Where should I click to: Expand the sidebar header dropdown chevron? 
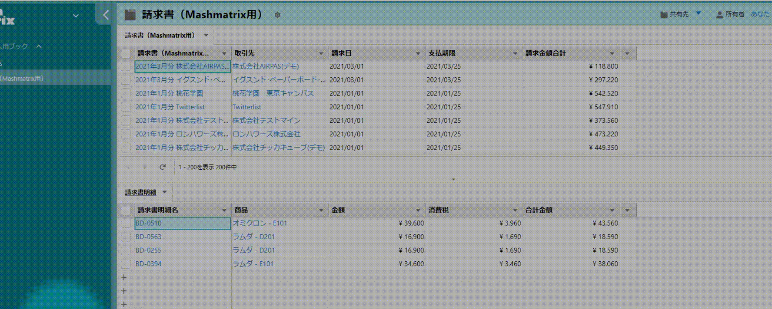[76, 16]
